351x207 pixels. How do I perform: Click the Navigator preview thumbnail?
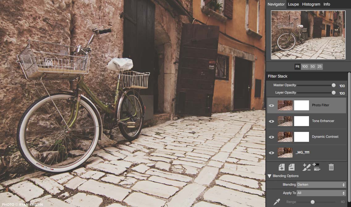[308, 35]
